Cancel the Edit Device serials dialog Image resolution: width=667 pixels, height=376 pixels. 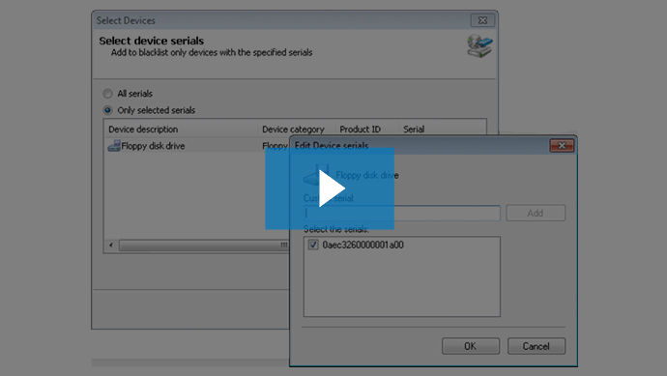pos(536,346)
